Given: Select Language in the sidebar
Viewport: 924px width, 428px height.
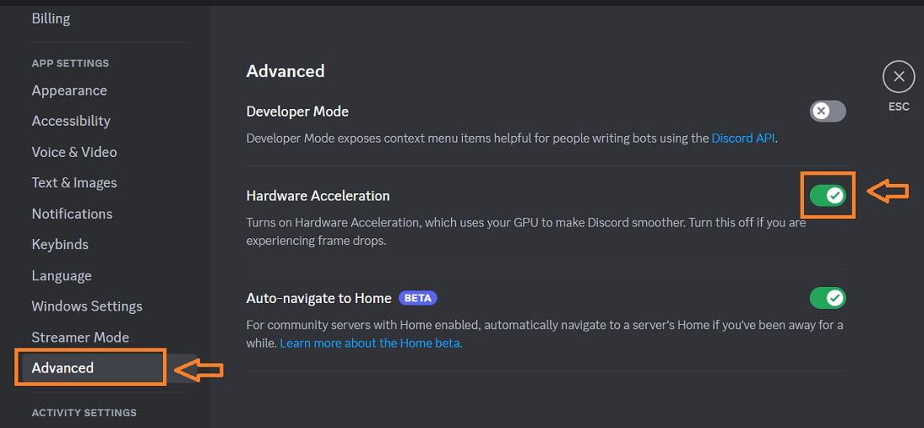Looking at the screenshot, I should pyautogui.click(x=61, y=275).
